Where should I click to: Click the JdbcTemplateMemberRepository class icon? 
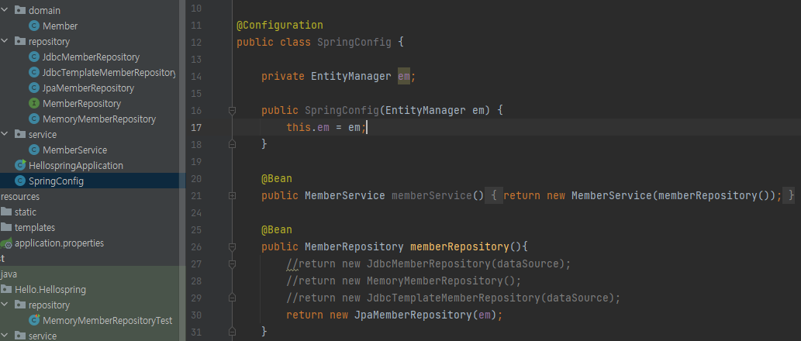click(x=34, y=73)
